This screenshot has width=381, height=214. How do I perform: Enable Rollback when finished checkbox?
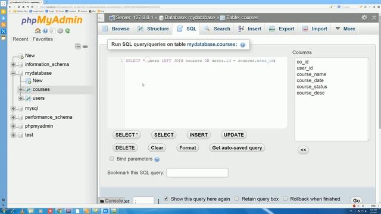(x=285, y=199)
